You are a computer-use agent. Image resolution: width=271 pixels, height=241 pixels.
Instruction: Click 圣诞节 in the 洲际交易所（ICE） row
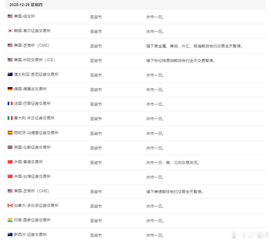[x=96, y=60]
